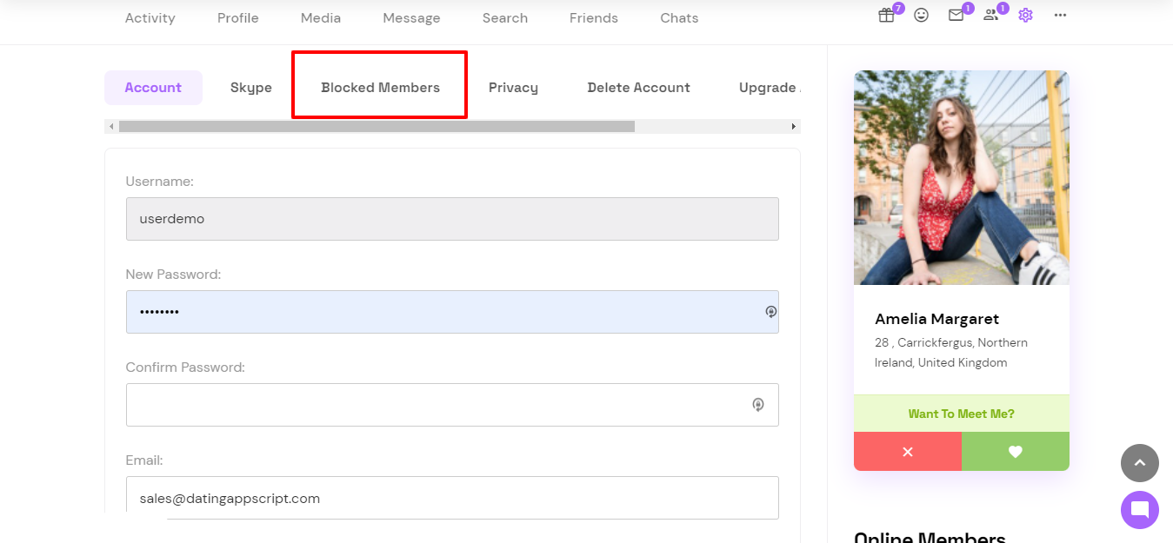Click the red X dislike button
The image size is (1173, 543).
pyautogui.click(x=908, y=452)
